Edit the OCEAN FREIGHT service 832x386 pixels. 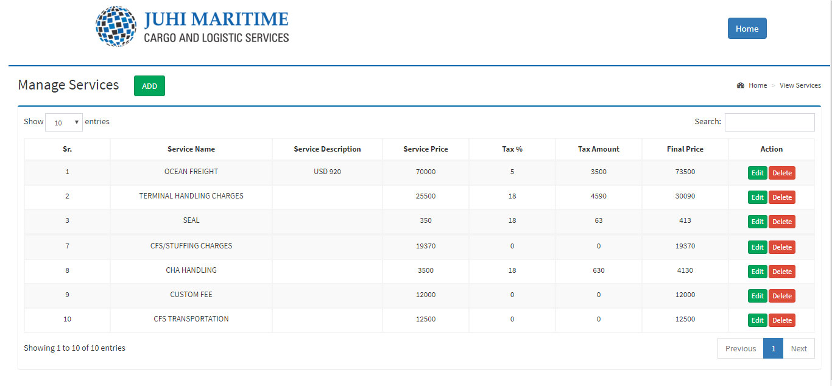point(757,173)
